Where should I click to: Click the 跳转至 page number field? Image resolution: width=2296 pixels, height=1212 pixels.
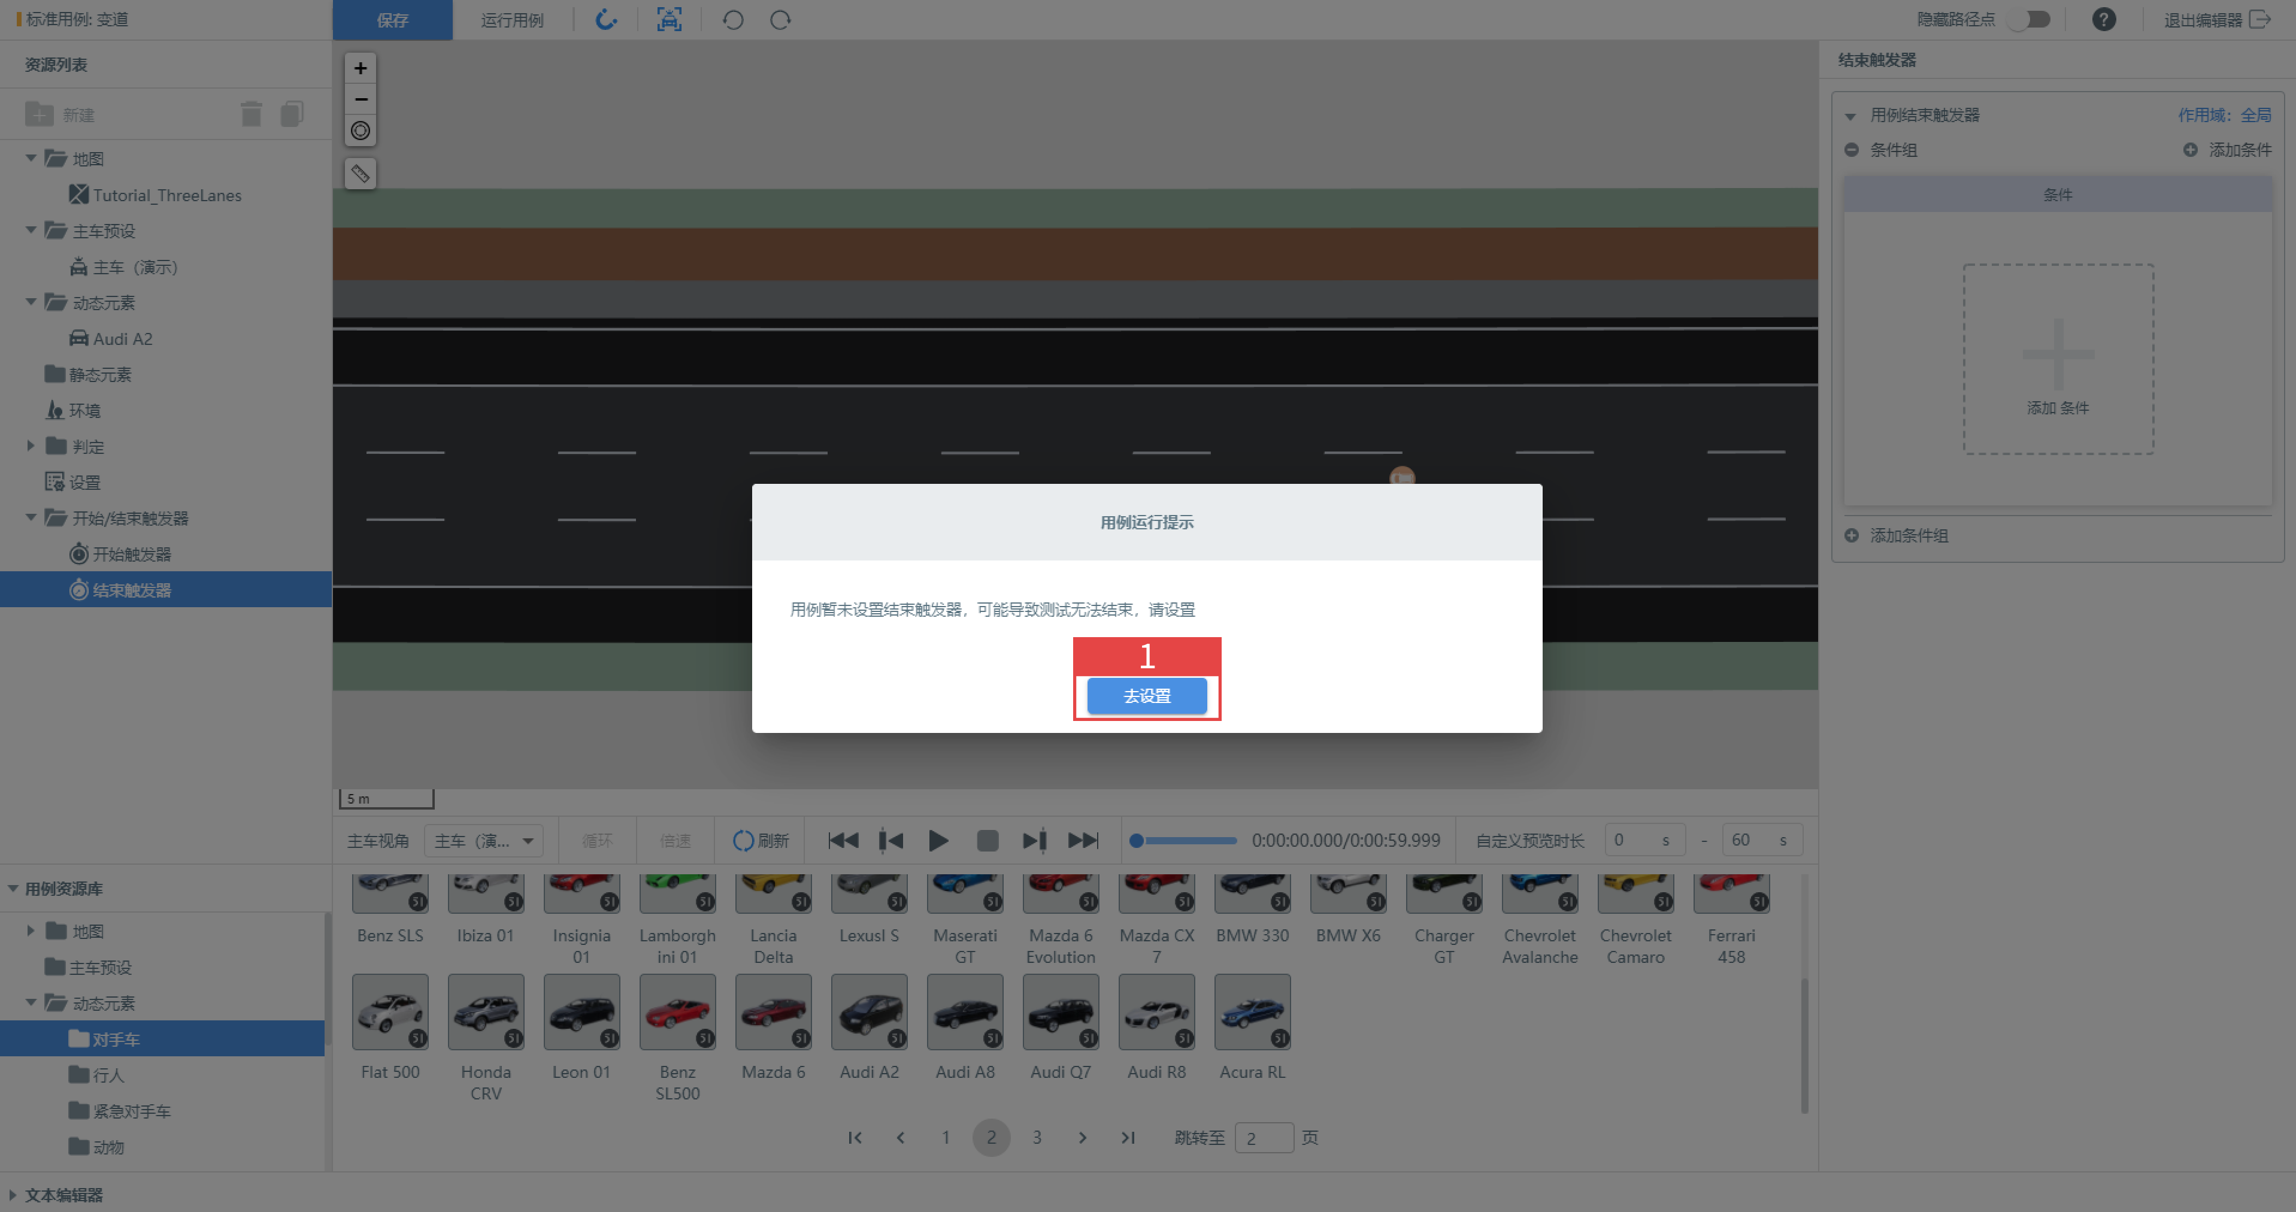1264,1137
